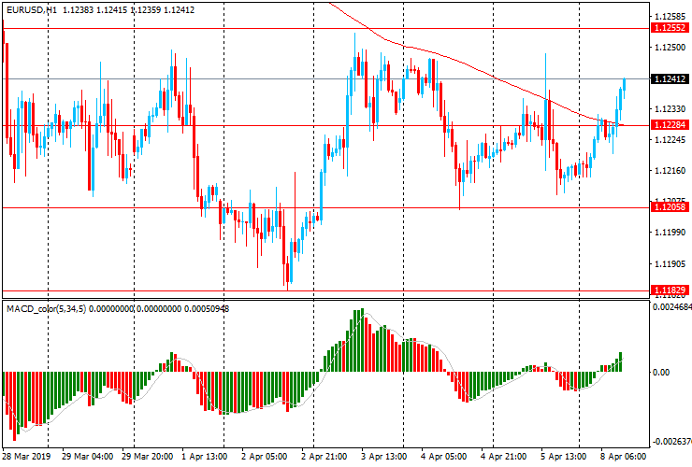Image resolution: width=692 pixels, height=467 pixels.
Task: Click the black 1.12412 current price tag
Action: [x=670, y=79]
